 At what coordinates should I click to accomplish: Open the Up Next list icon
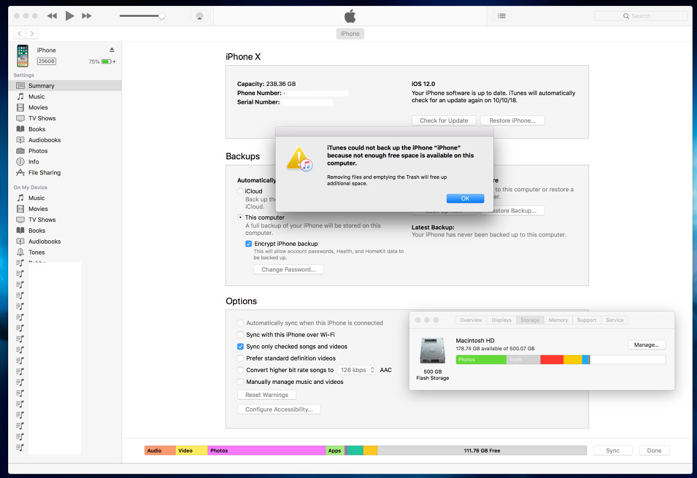coord(502,16)
